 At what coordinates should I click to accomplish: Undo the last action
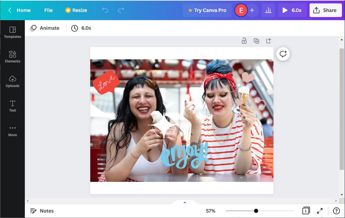pos(105,10)
